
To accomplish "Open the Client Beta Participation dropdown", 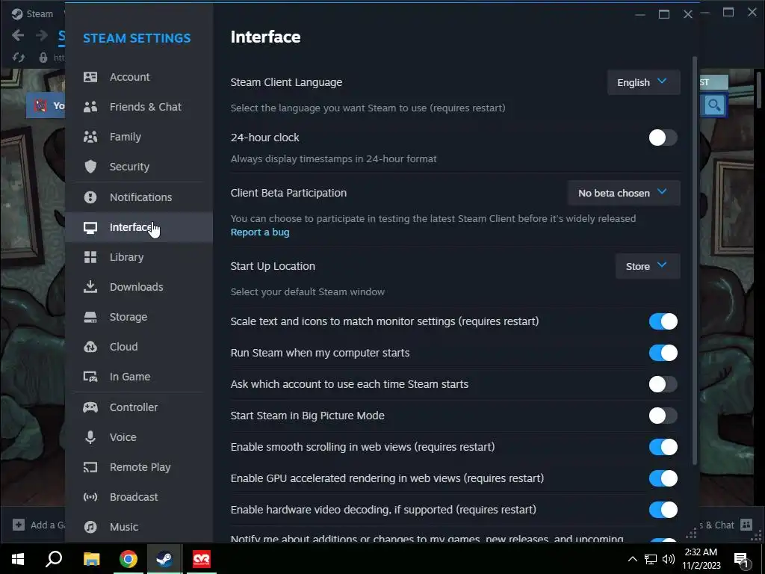I will tap(624, 193).
